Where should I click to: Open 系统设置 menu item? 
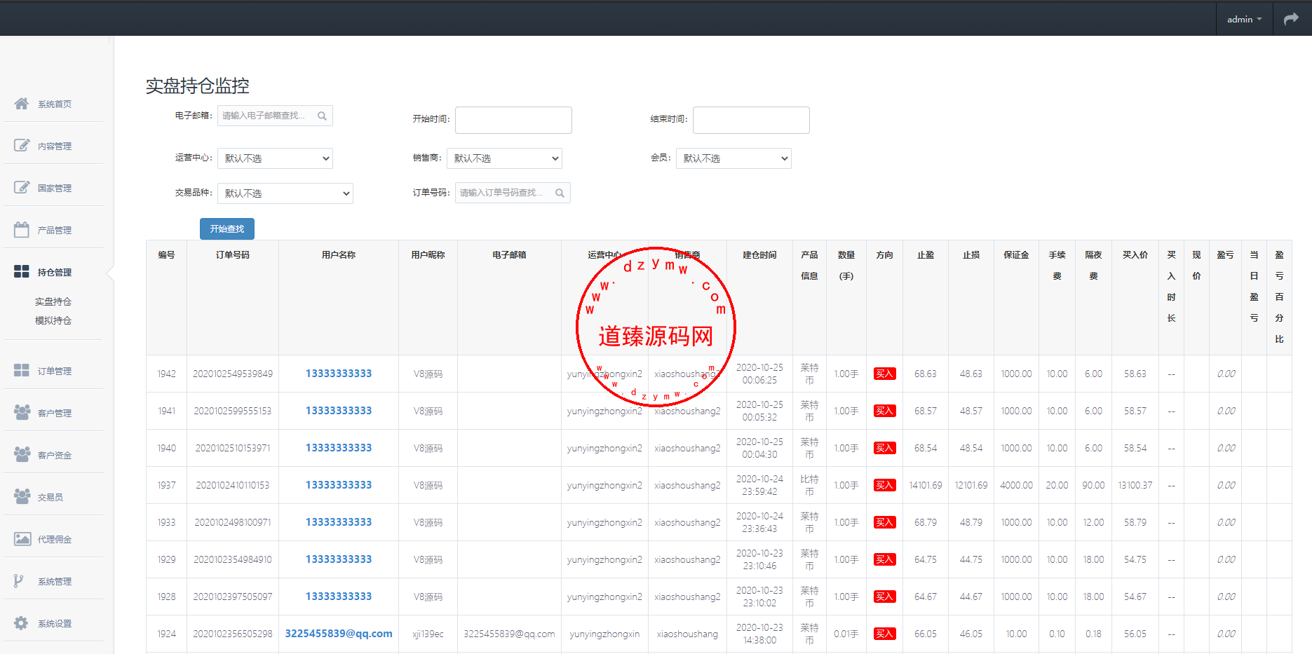(x=55, y=623)
